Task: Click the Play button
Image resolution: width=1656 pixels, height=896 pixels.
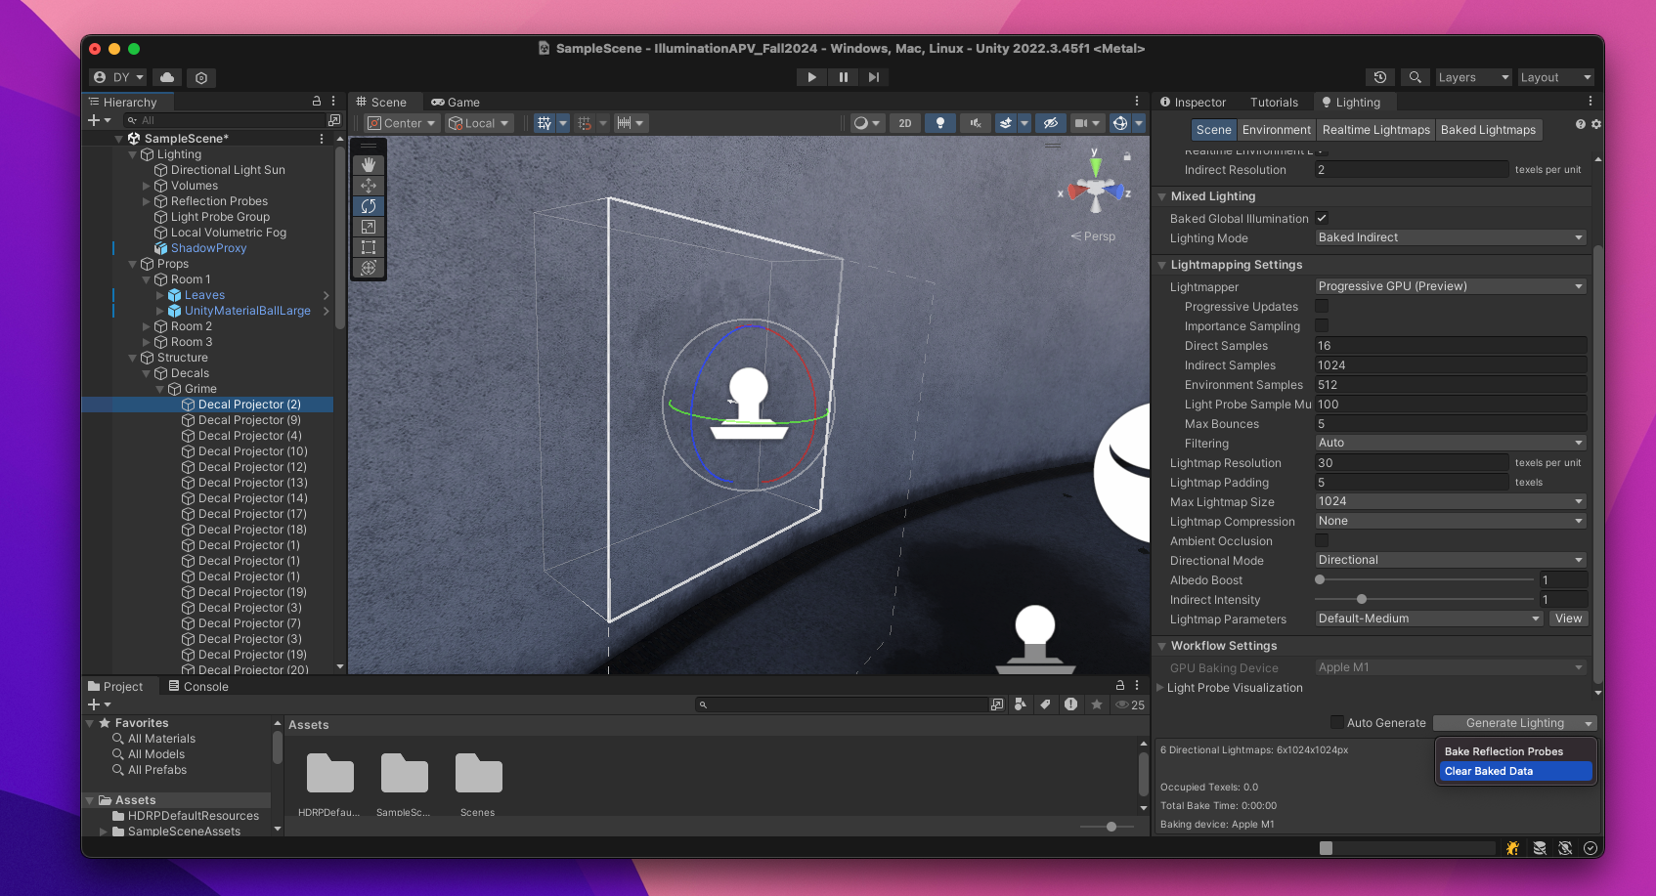Action: [x=811, y=77]
